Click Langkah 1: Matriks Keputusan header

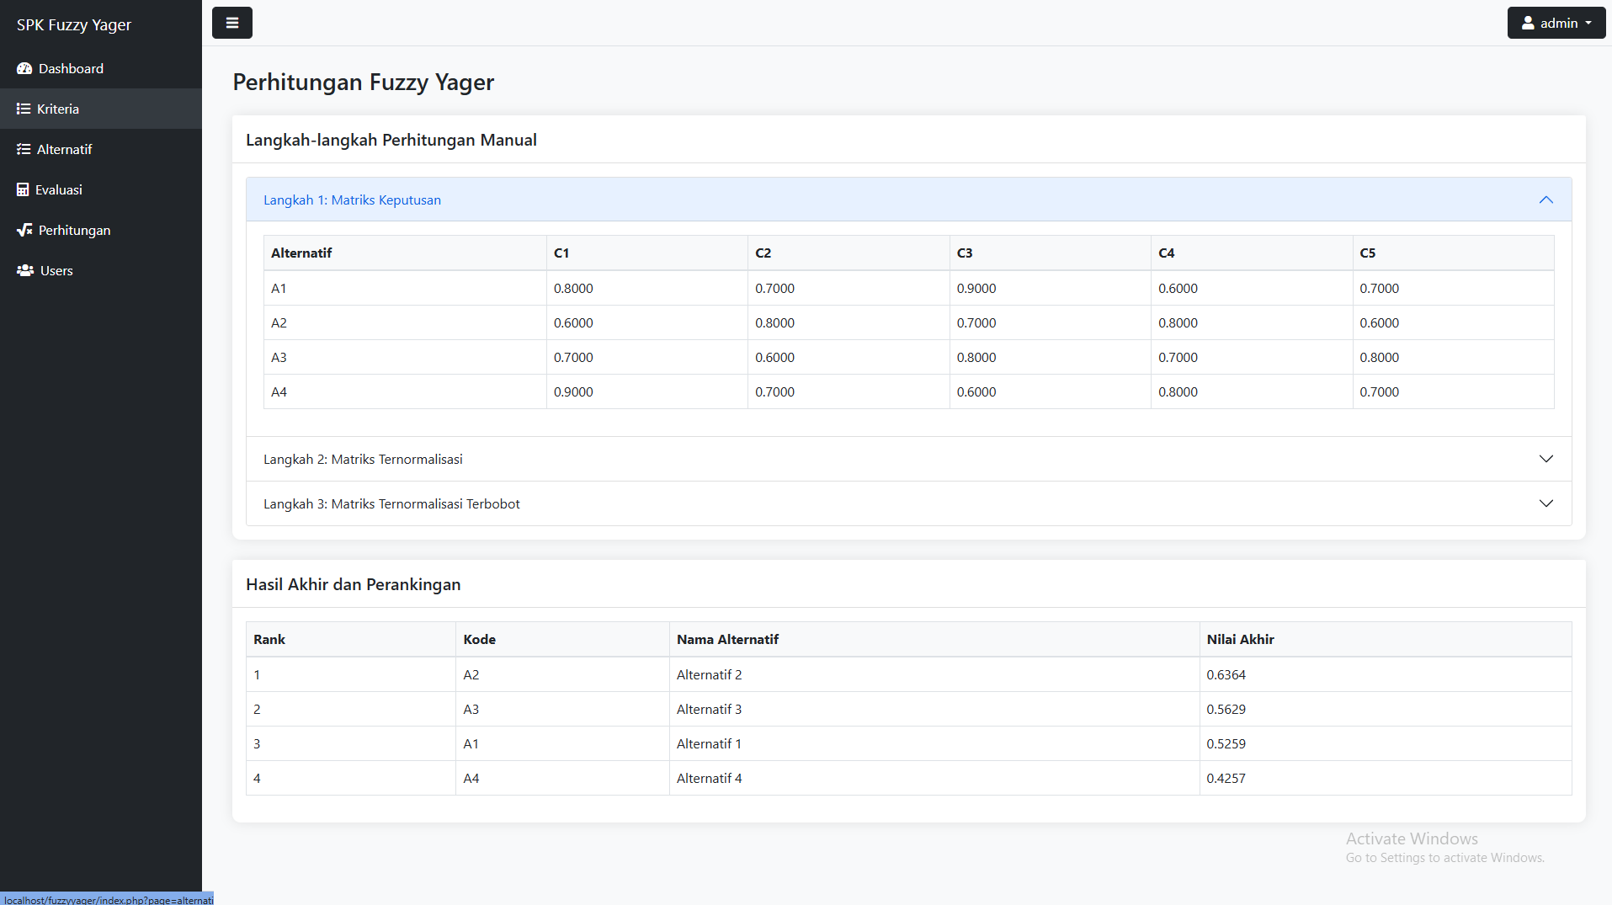[x=908, y=200]
